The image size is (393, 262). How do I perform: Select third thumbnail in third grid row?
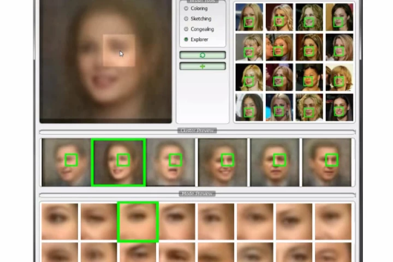pyautogui.click(x=309, y=77)
